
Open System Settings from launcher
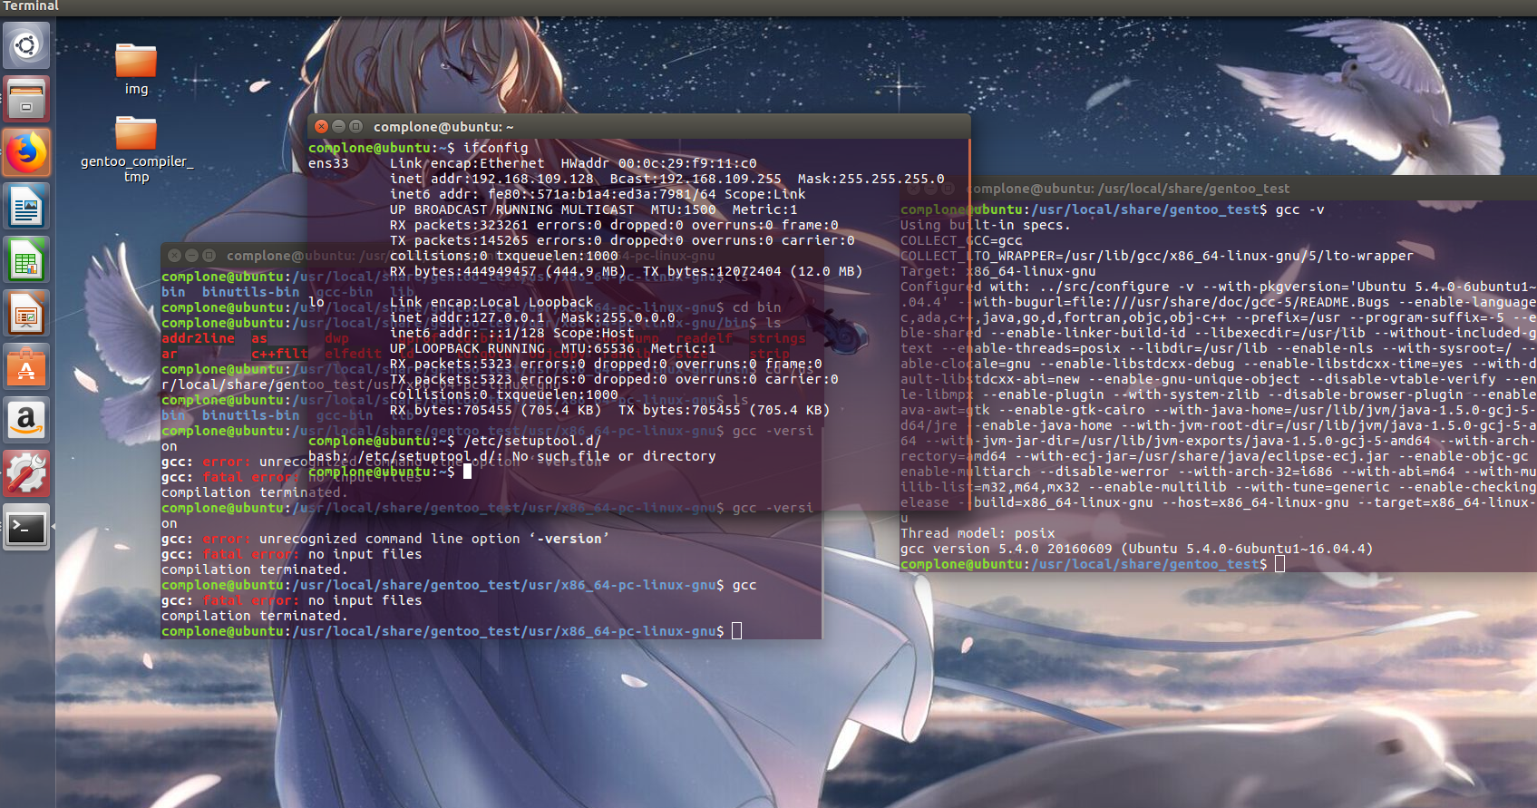(x=26, y=474)
